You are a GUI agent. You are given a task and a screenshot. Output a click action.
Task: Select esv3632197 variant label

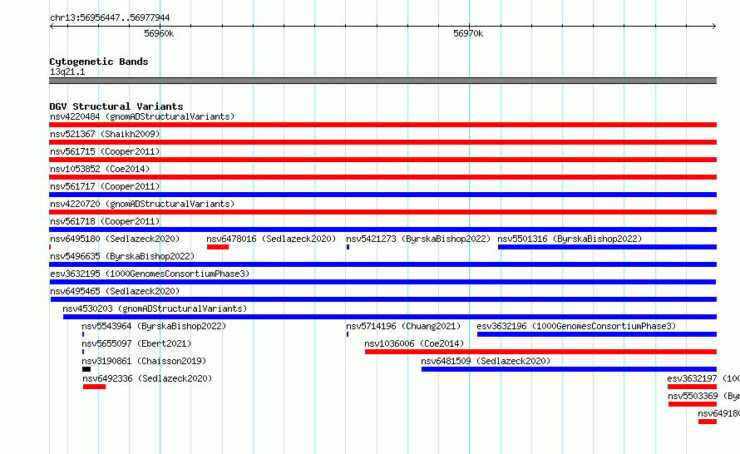click(x=703, y=378)
